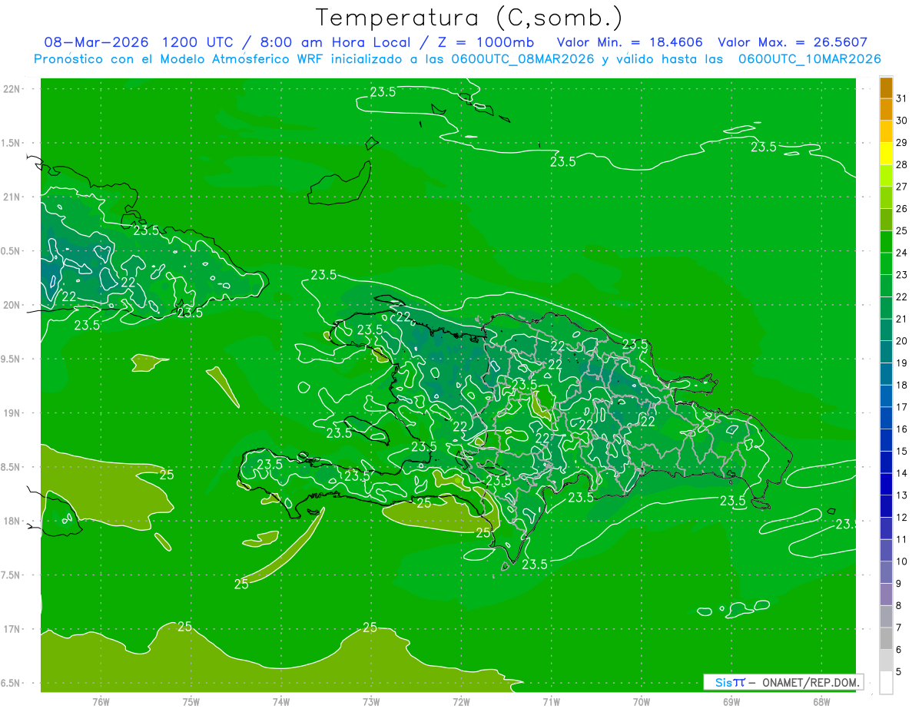Click legend value 27
The height and width of the screenshot is (712, 922).
[901, 187]
